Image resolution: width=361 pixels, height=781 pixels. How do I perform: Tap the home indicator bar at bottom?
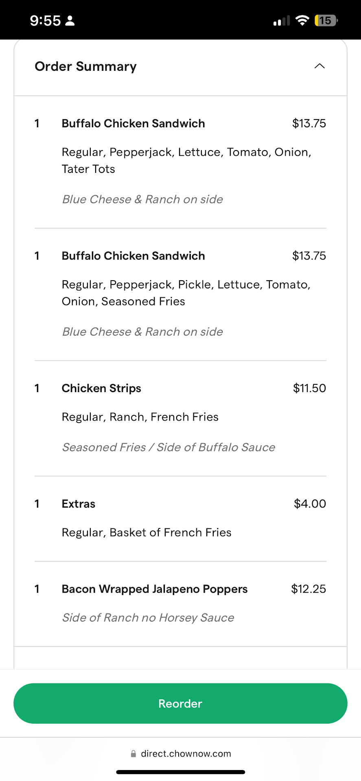(x=180, y=772)
